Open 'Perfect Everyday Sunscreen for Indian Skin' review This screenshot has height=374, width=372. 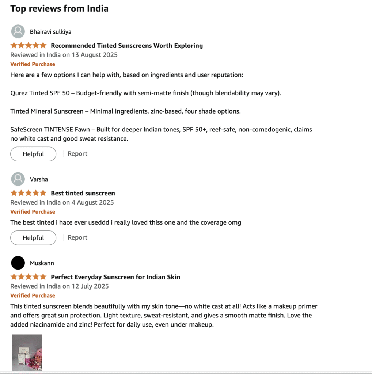click(115, 277)
